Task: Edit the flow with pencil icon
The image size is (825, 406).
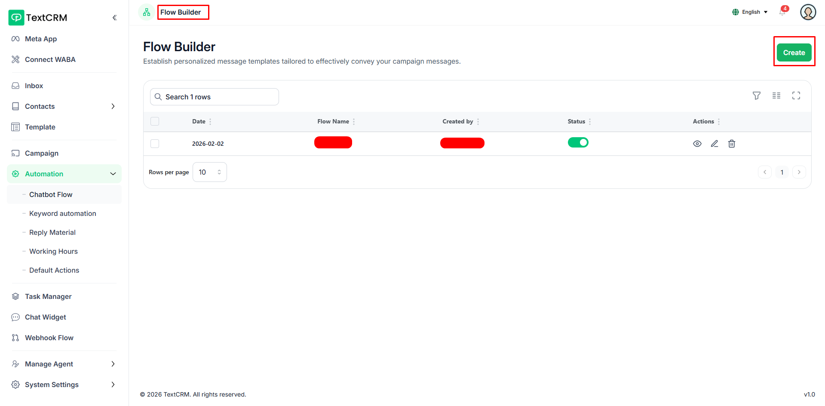Action: coord(714,144)
